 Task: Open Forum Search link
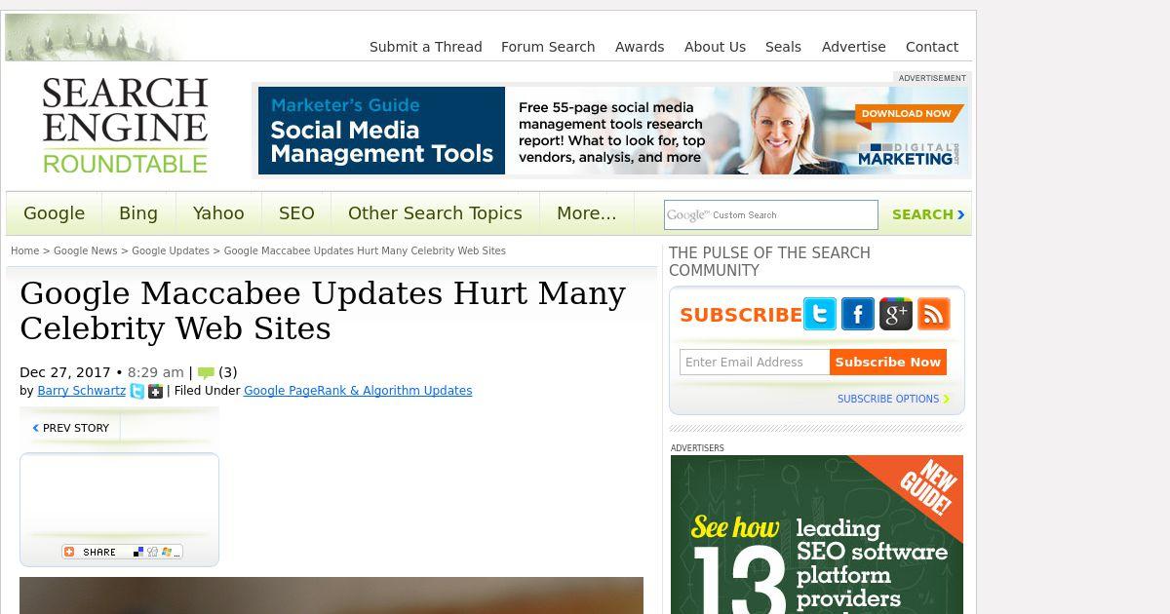pos(548,47)
